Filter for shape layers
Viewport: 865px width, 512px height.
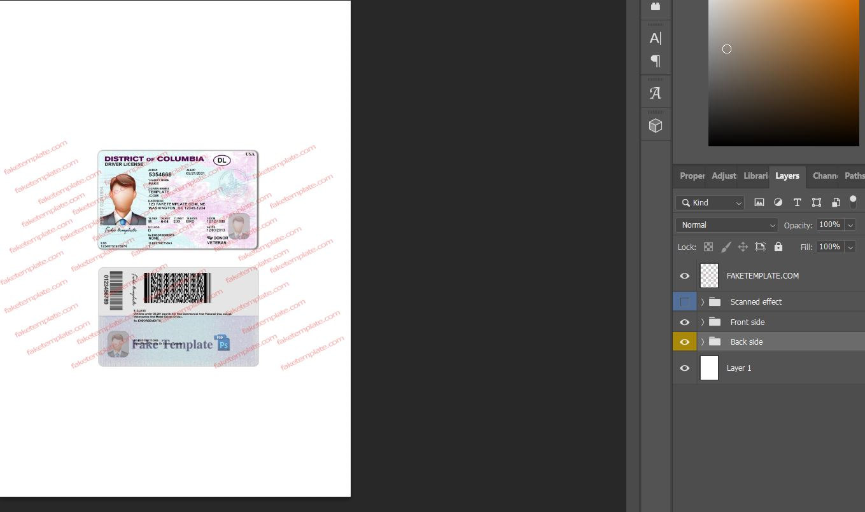(x=817, y=202)
